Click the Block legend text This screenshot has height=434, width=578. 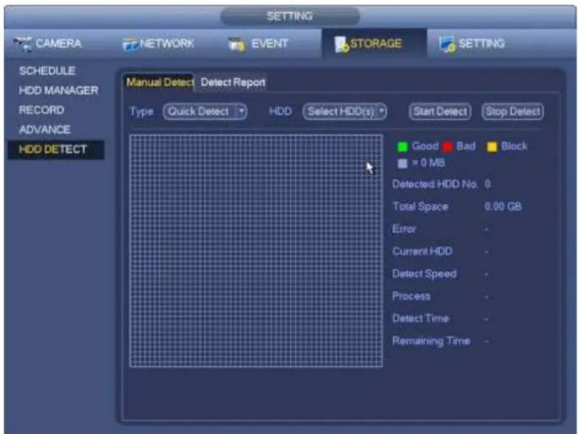(x=514, y=146)
